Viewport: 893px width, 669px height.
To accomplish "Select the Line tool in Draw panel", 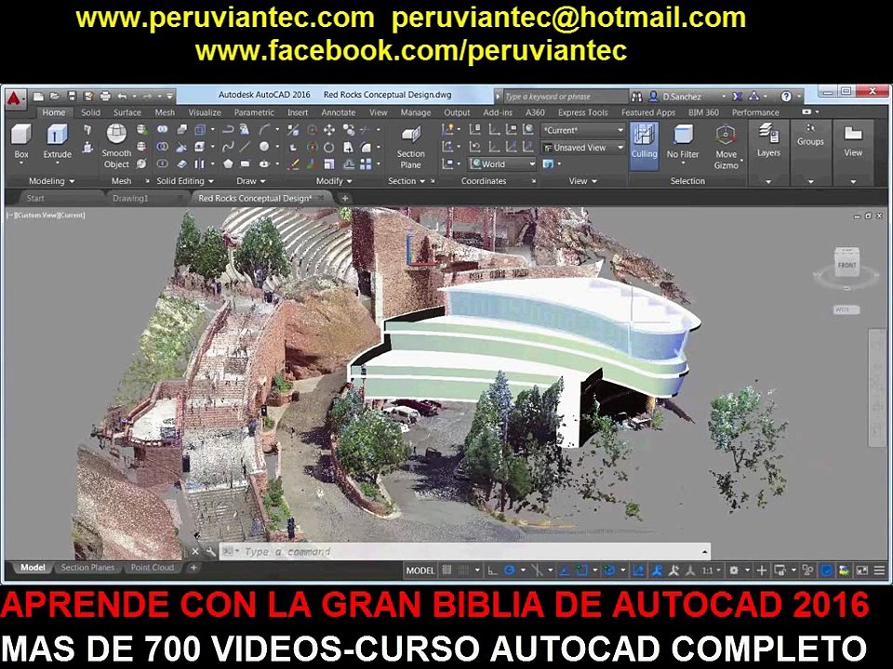I will point(245,147).
